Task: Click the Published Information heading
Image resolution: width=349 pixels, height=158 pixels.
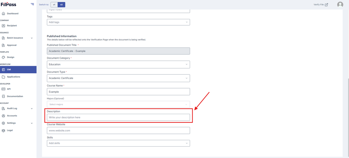Action: (62, 36)
